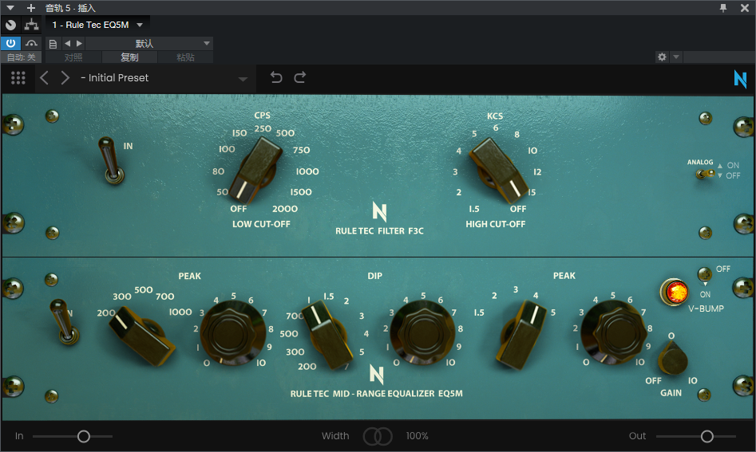Toggle the EQ5M IN lever switch

[x=64, y=321]
